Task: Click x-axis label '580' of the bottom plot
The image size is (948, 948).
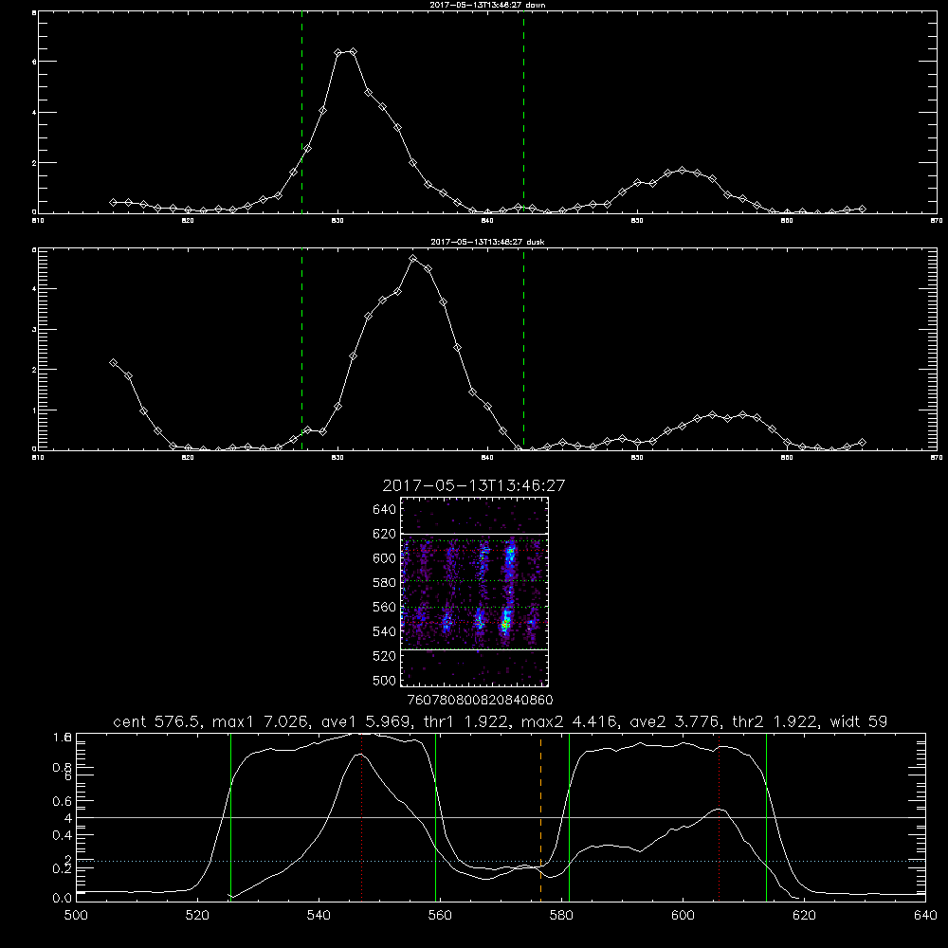Action: [x=561, y=916]
